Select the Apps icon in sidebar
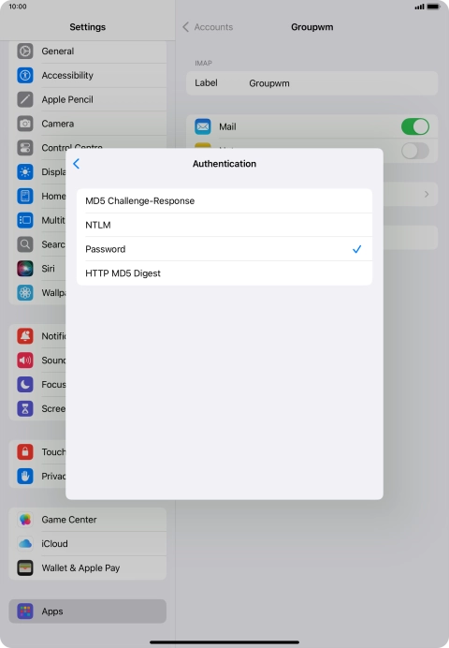 coord(25,611)
